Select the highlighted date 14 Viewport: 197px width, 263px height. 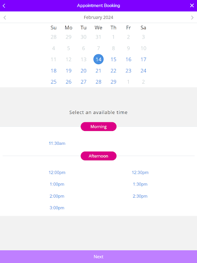(98, 59)
